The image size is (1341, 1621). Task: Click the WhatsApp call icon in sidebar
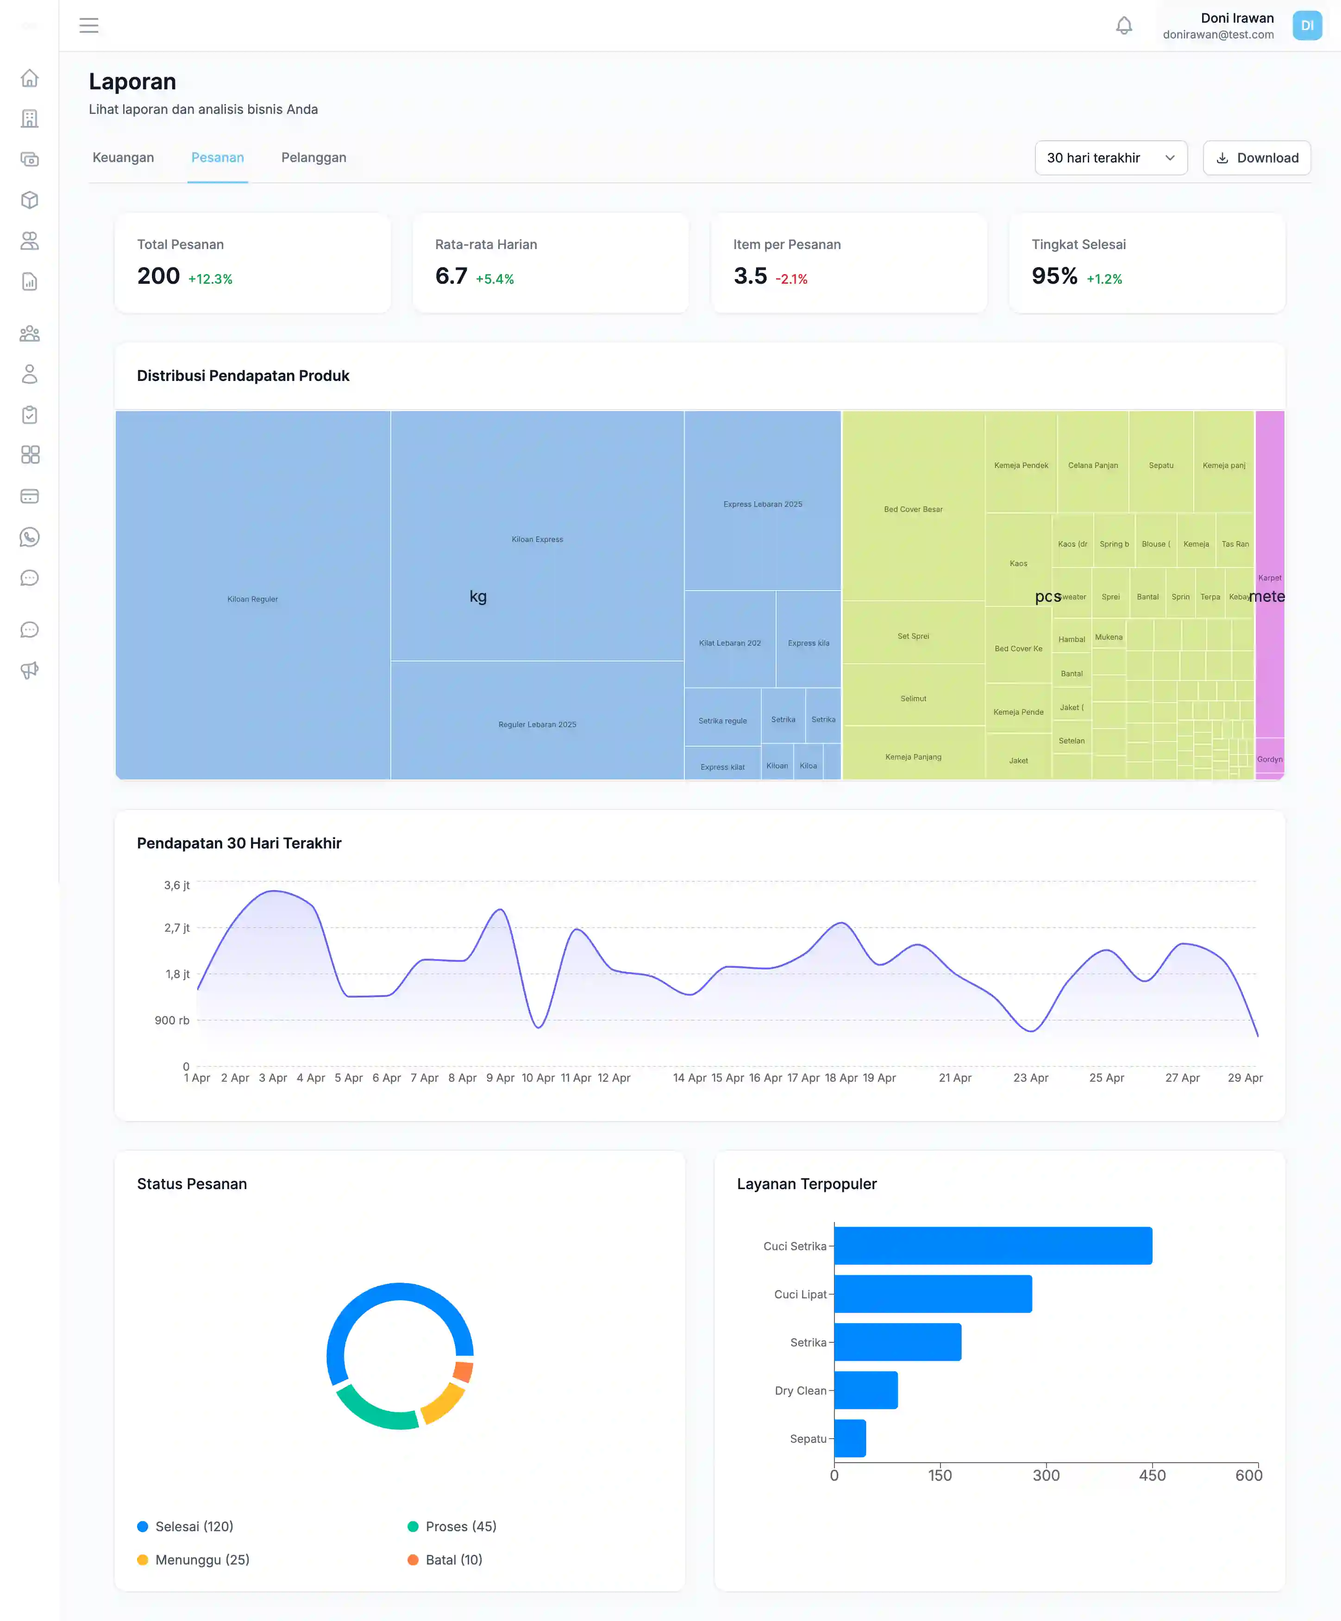(x=30, y=537)
